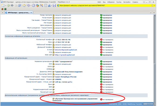Screen dimensions: 162x106
Task: Click the tab list button left of tabs
Action: (3, 13)
